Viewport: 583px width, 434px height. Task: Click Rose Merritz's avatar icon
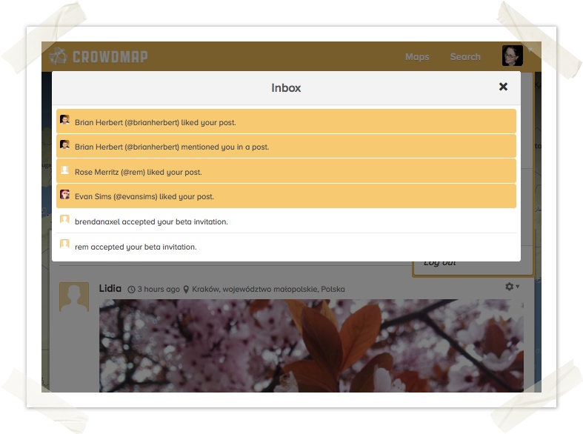click(x=65, y=170)
